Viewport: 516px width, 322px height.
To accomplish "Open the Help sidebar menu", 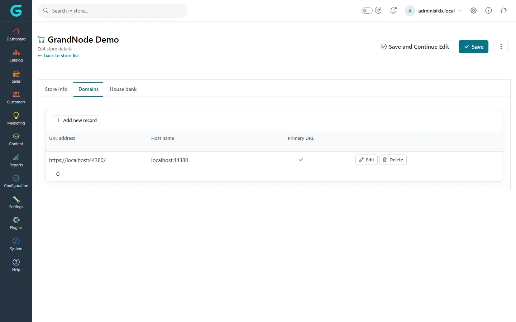I will [16, 265].
